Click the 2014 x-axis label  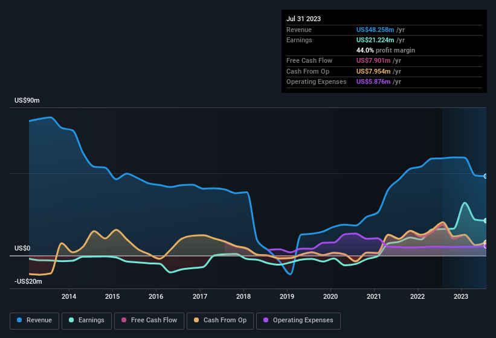(x=69, y=296)
